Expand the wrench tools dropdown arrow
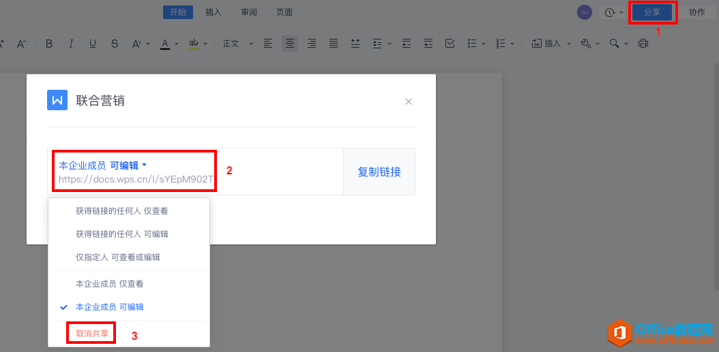The height and width of the screenshot is (352, 719). (x=598, y=44)
